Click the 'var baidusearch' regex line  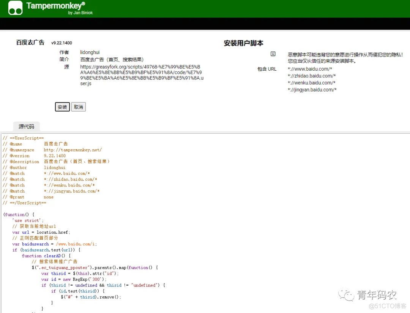pyautogui.click(x=55, y=244)
